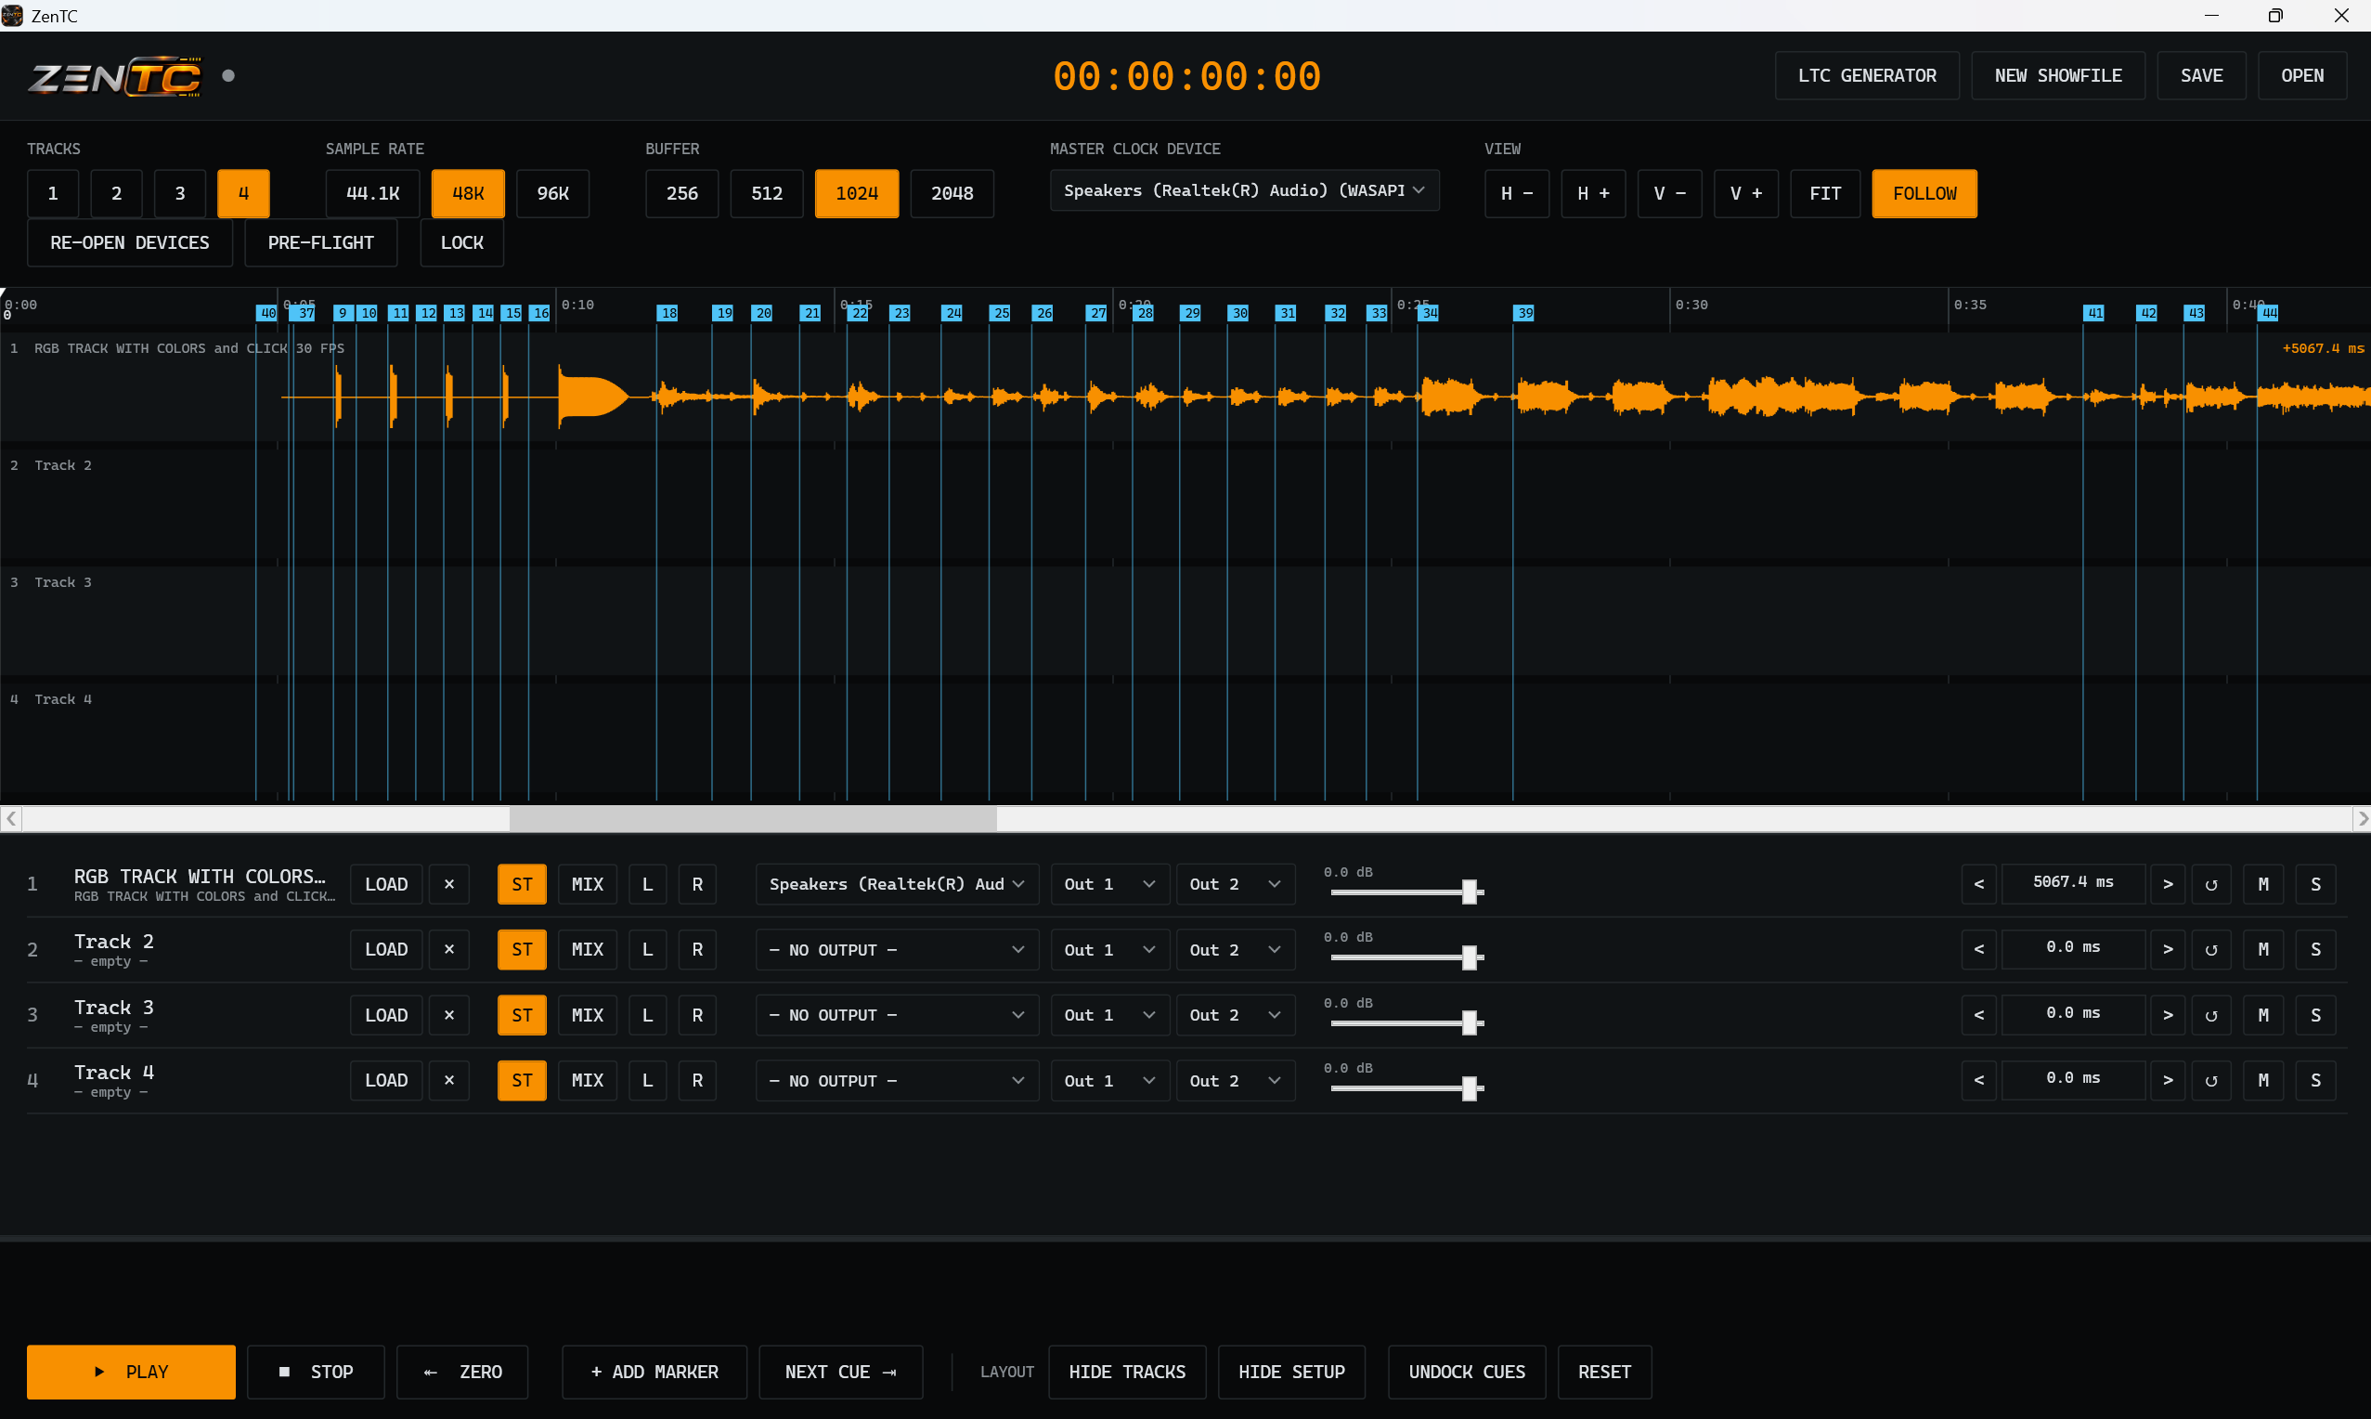This screenshot has height=1419, width=2371.
Task: Mute track 1 RGB TRACK WITH COLORS
Action: tap(2264, 884)
